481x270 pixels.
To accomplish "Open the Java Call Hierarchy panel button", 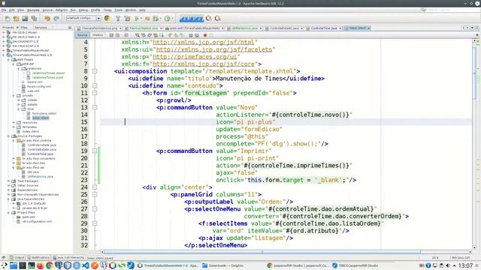I will click(x=68, y=258).
